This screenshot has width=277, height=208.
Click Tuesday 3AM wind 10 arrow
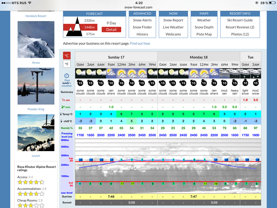[256, 83]
